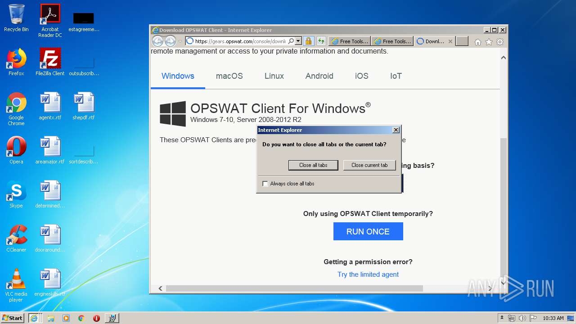Select the Opera desktop shortcut
Image resolution: width=576 pixels, height=324 pixels.
[x=16, y=150]
